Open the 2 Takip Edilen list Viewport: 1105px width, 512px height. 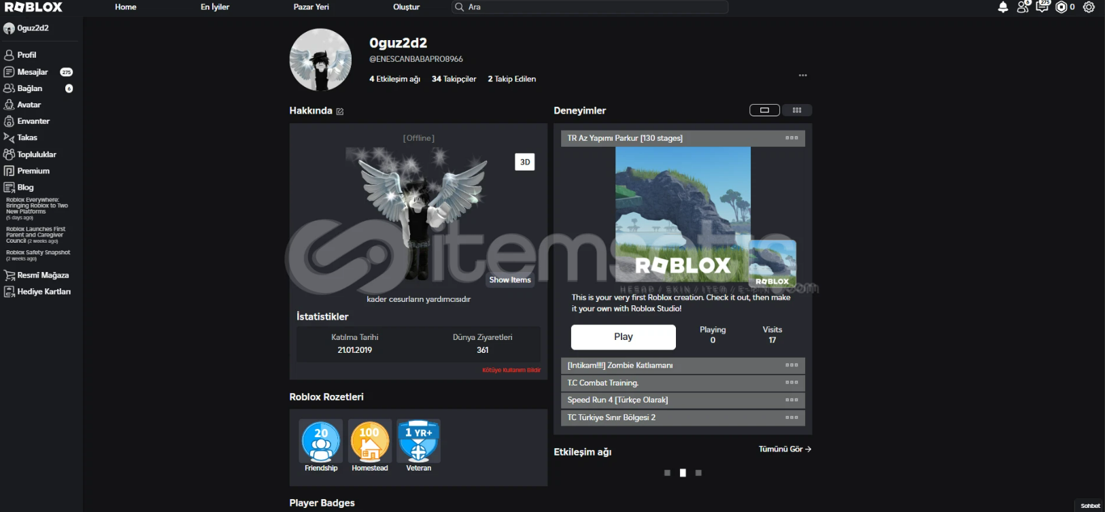[x=512, y=80]
